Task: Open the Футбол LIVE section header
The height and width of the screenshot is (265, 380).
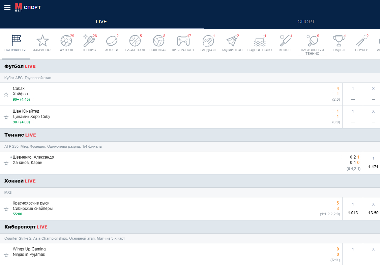Action: [190, 66]
